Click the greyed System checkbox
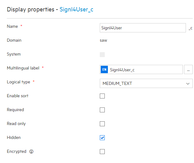Viewport: 194px width, 163px height. point(102,55)
